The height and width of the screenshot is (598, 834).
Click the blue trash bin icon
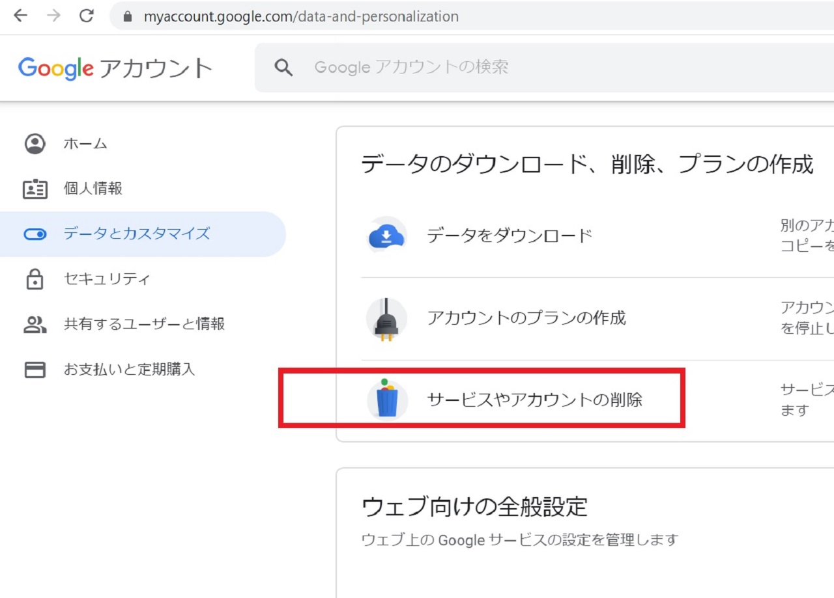(387, 400)
